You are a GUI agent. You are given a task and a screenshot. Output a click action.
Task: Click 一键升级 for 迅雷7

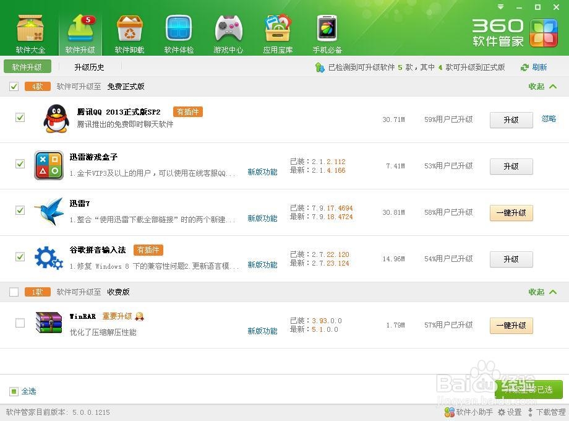click(511, 213)
